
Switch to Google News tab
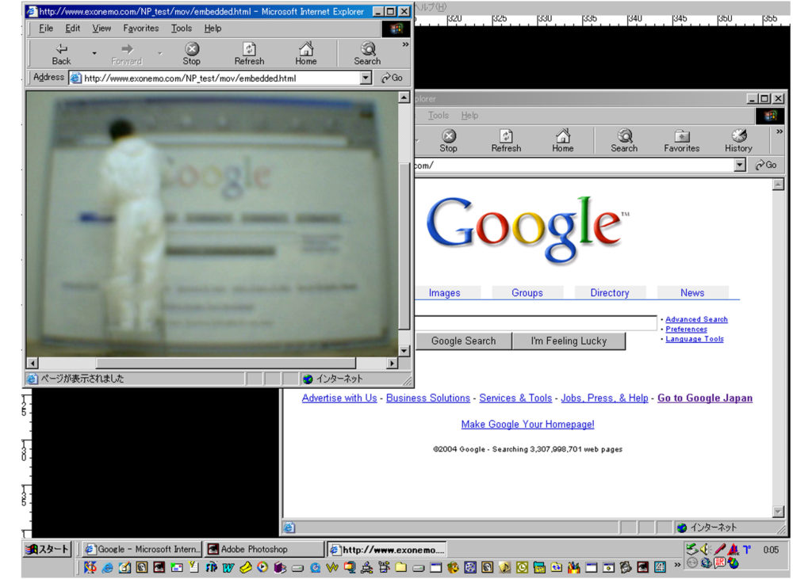pos(692,293)
